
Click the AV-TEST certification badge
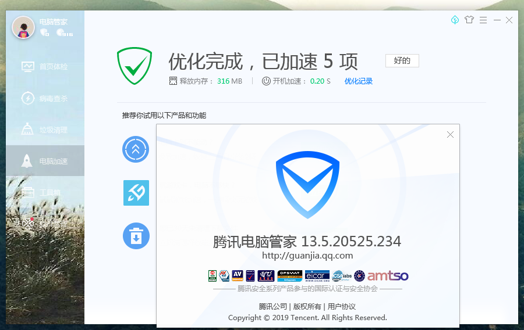click(x=224, y=275)
